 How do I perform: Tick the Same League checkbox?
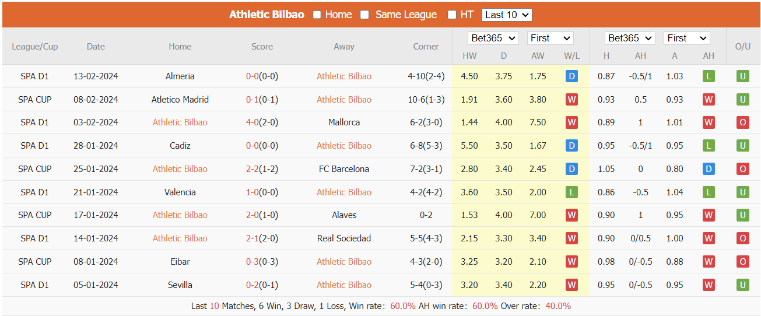pyautogui.click(x=364, y=15)
